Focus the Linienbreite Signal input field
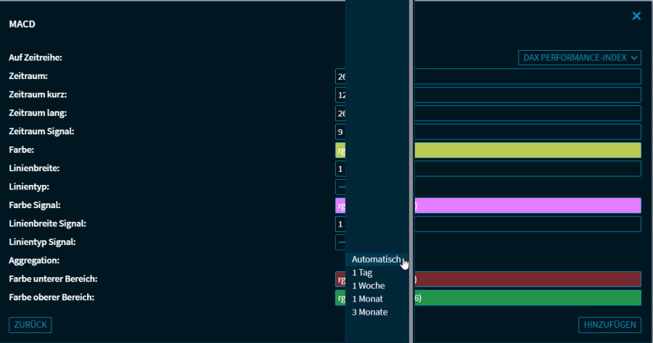The image size is (653, 343). 527,224
